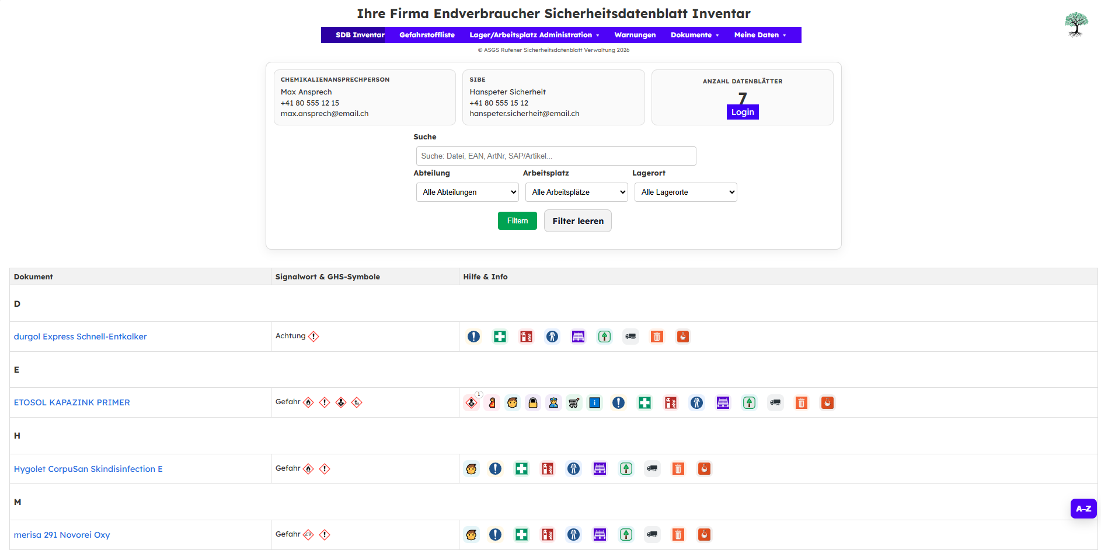Open police officer icon in ETOSOL row
This screenshot has width=1101, height=550.
coord(553,402)
